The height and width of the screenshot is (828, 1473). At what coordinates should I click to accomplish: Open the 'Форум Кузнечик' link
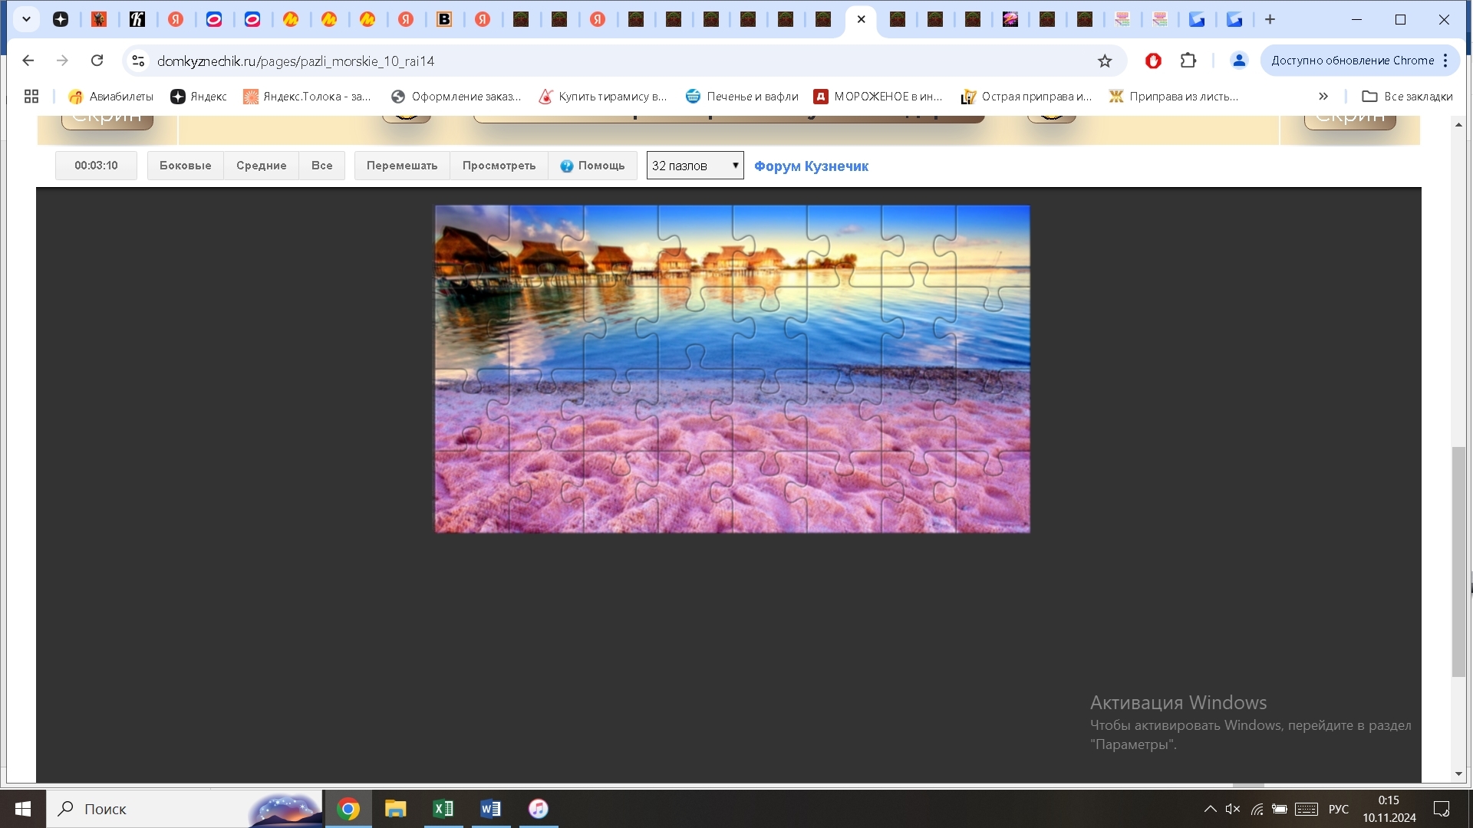pyautogui.click(x=811, y=166)
